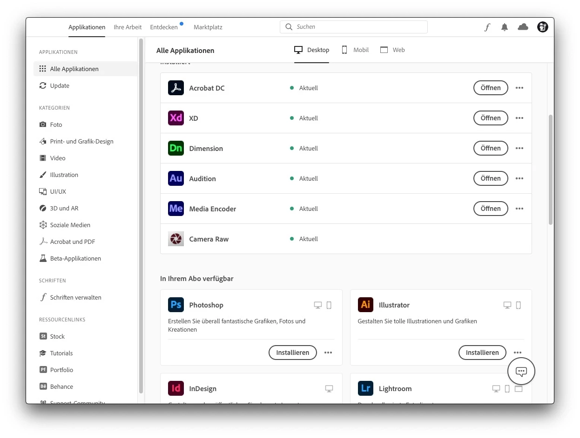Select Alle Applikationen in sidebar
The image size is (580, 438).
point(86,69)
